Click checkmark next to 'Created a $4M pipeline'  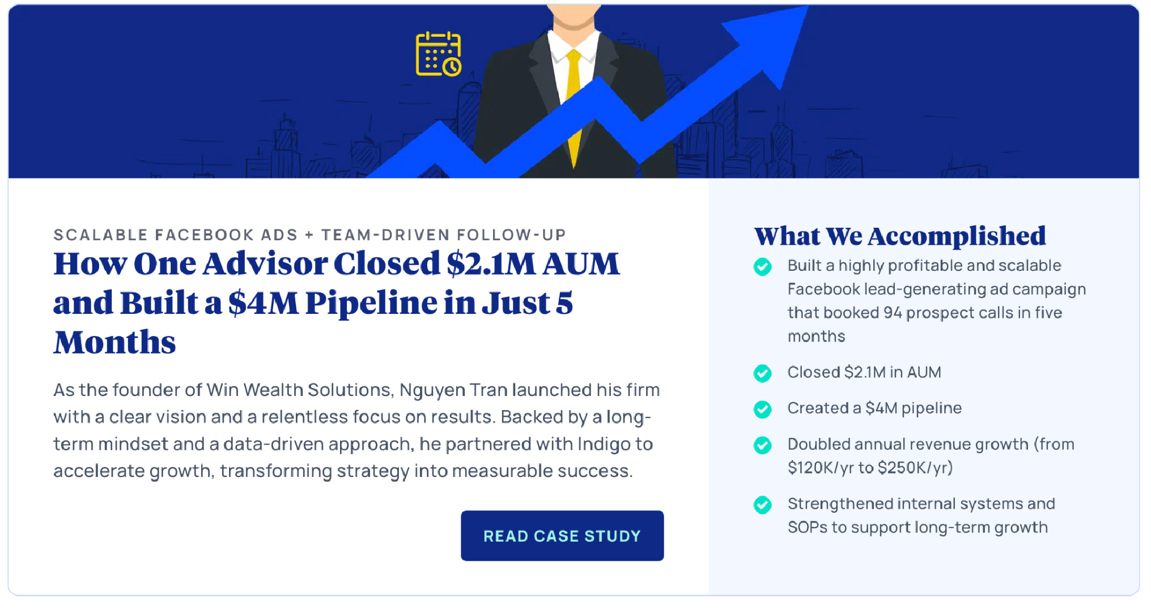tap(762, 408)
